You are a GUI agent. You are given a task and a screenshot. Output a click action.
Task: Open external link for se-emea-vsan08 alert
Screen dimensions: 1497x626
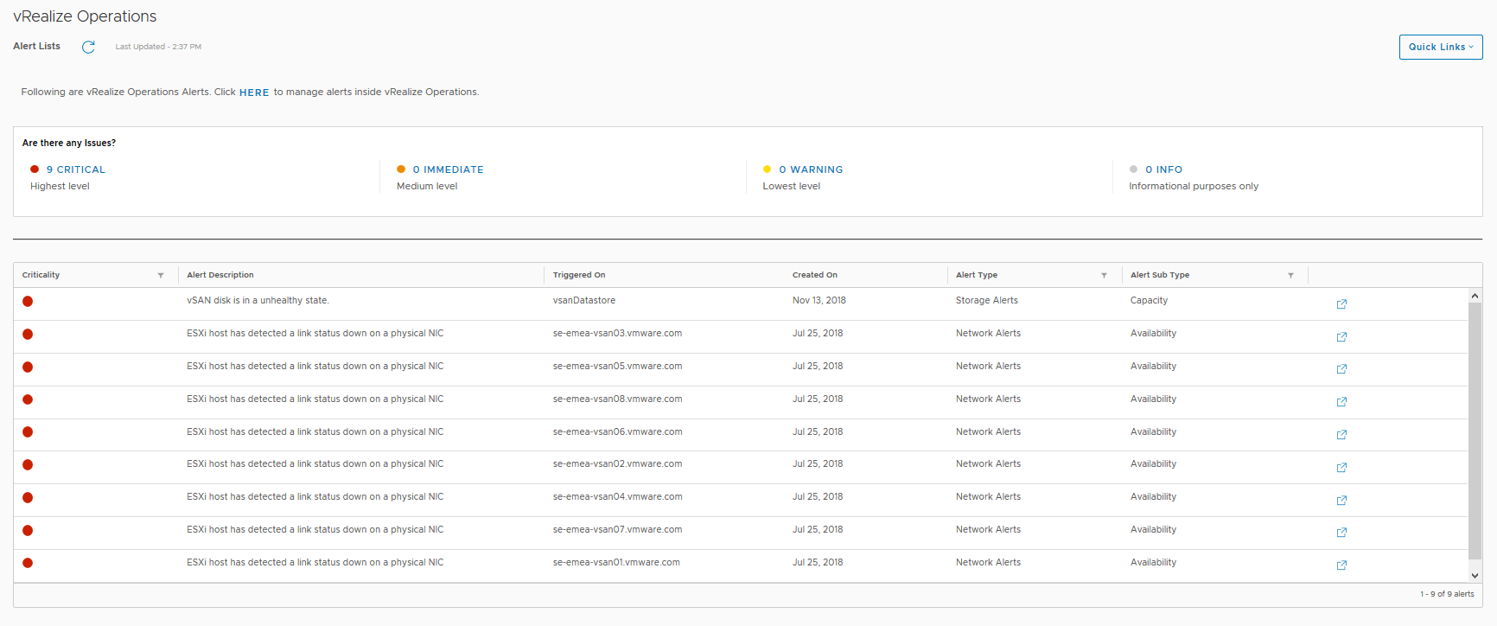click(x=1341, y=401)
